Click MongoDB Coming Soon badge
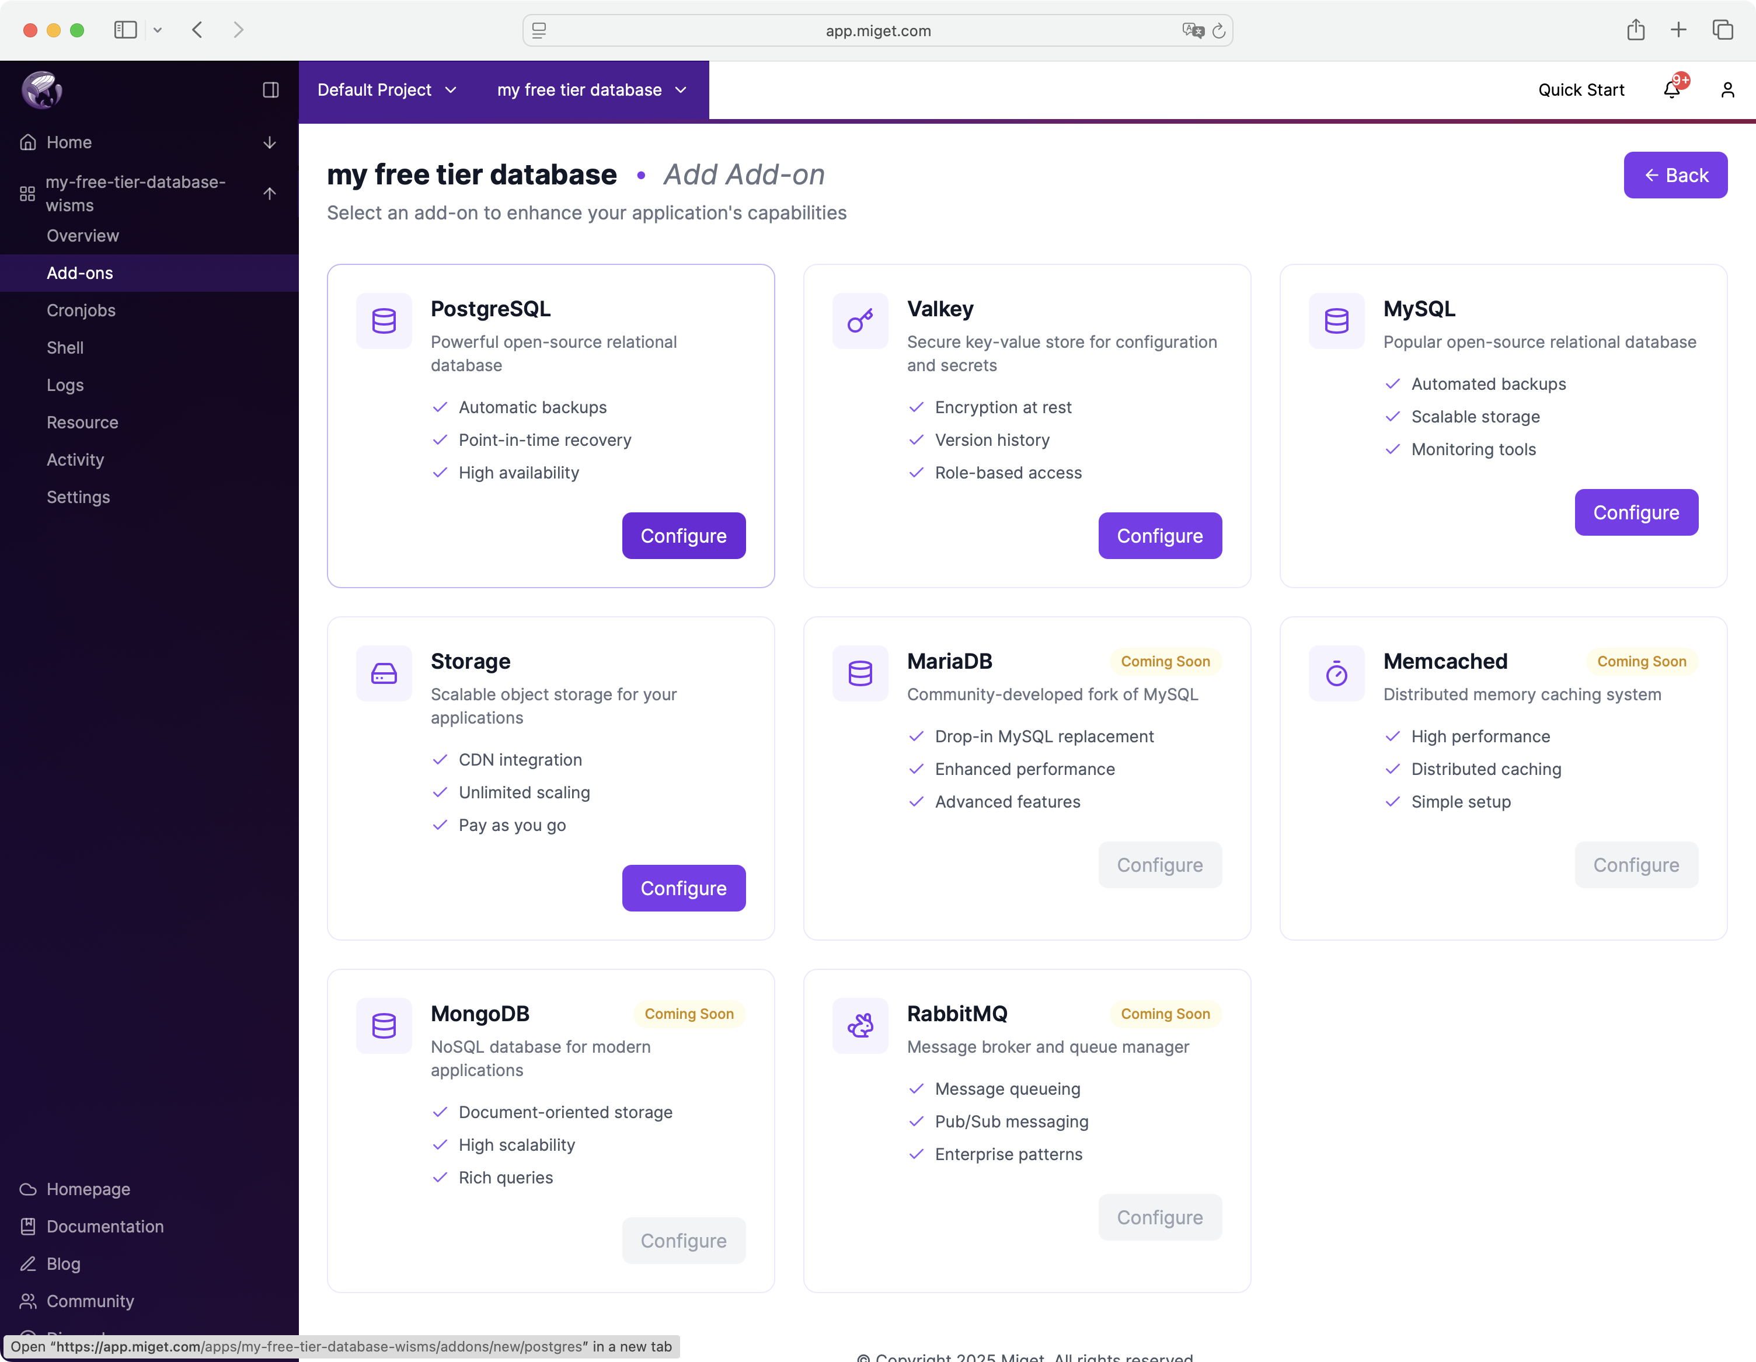This screenshot has width=1756, height=1362. point(689,1014)
